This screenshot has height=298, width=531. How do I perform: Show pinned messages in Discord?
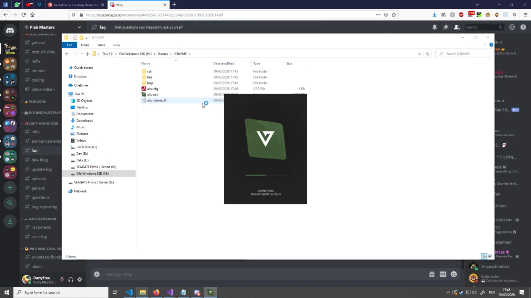446,27
